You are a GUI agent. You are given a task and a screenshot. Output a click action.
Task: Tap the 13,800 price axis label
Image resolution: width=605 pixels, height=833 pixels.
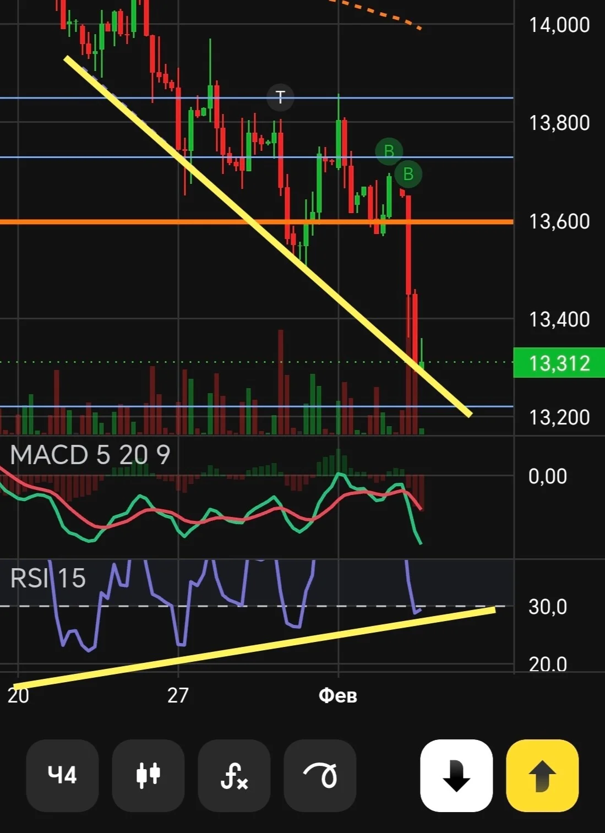point(559,123)
